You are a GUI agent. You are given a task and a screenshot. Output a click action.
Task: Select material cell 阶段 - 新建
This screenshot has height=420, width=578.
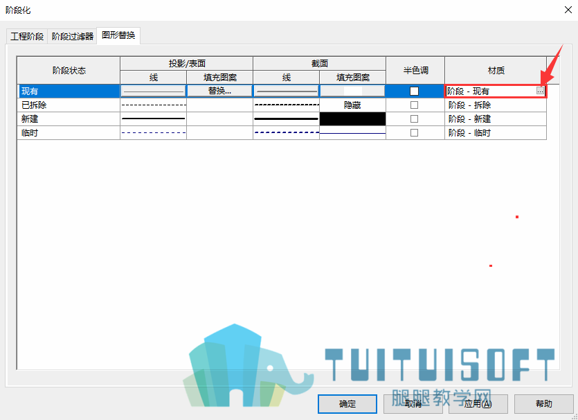pos(496,119)
